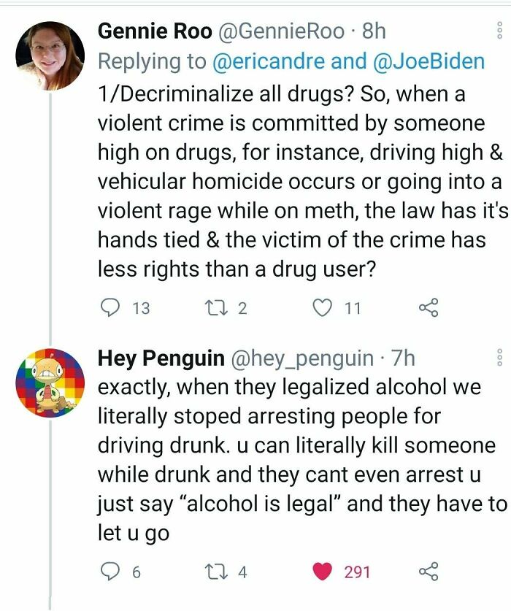Open the three-dot menu on Hey Penguin's tweet
511x611 pixels.
[499, 357]
